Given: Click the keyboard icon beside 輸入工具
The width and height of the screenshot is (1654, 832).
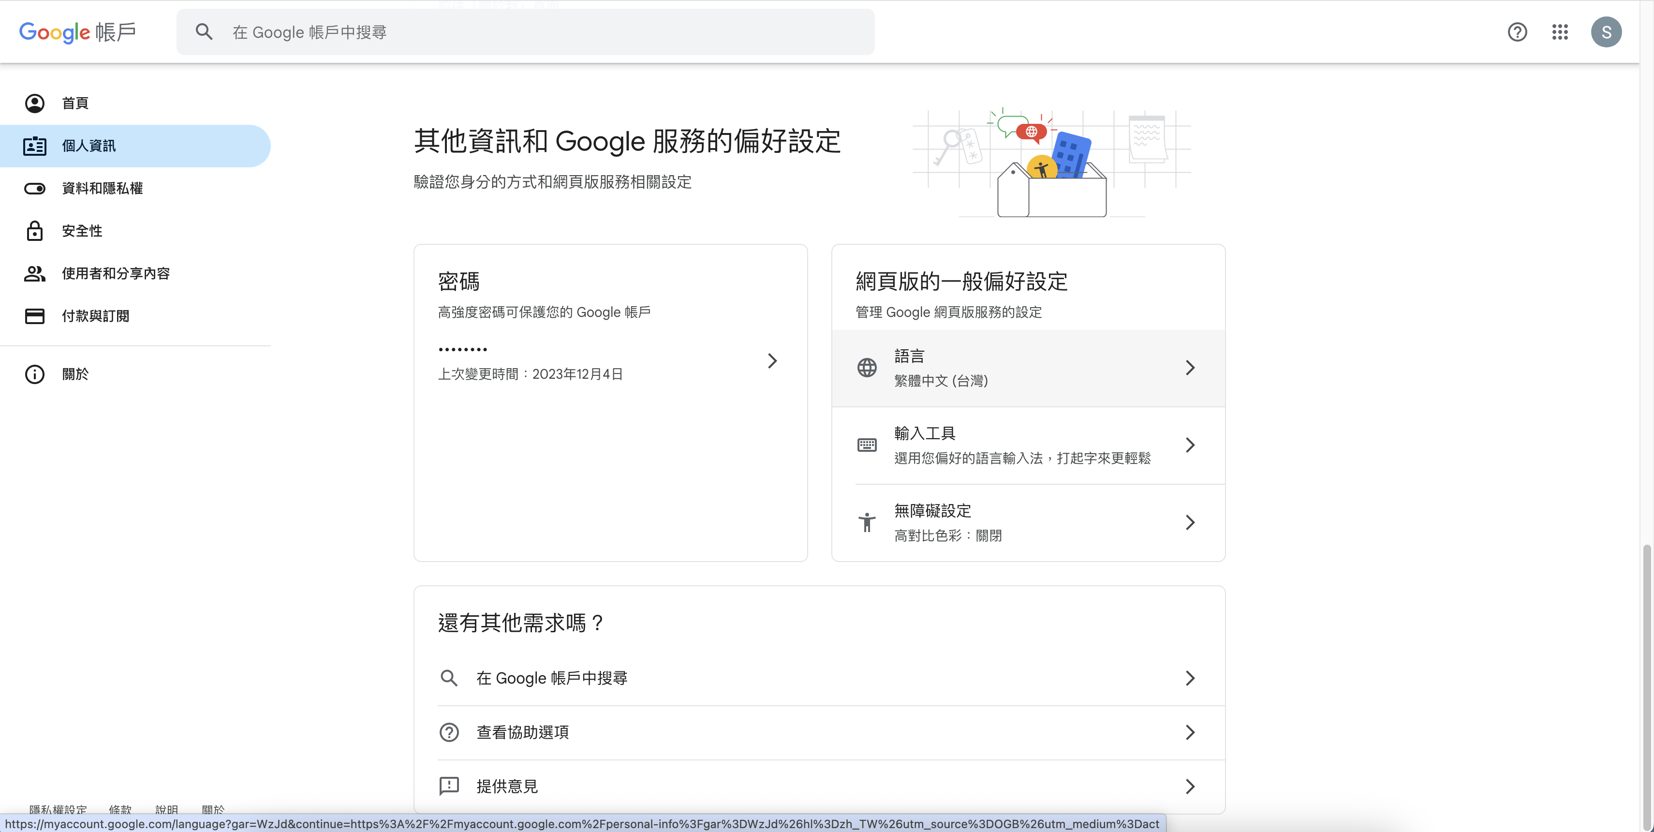Looking at the screenshot, I should tap(867, 445).
